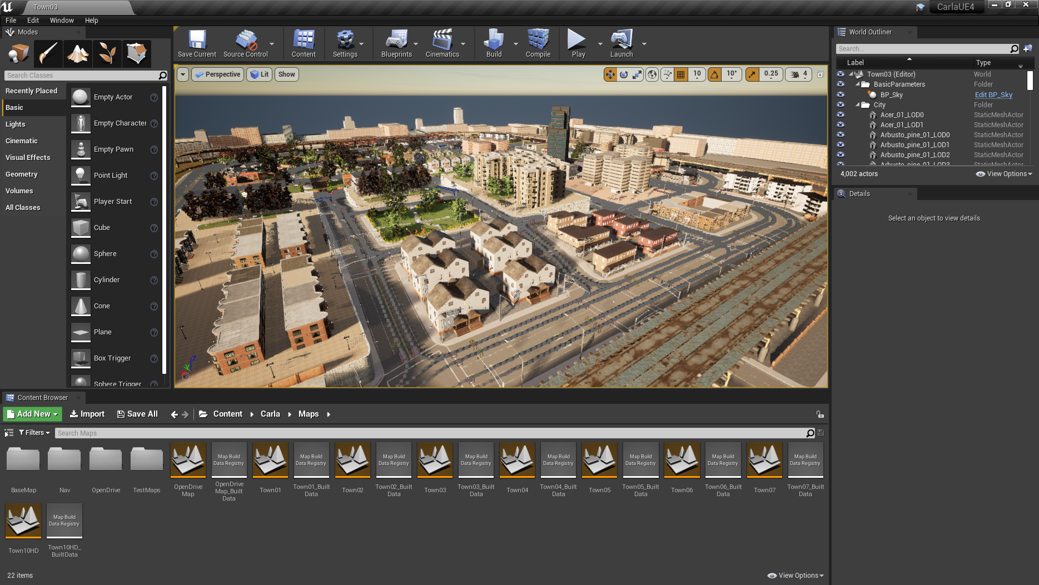Toggle grid snapping on the viewport
The width and height of the screenshot is (1039, 585).
click(681, 74)
